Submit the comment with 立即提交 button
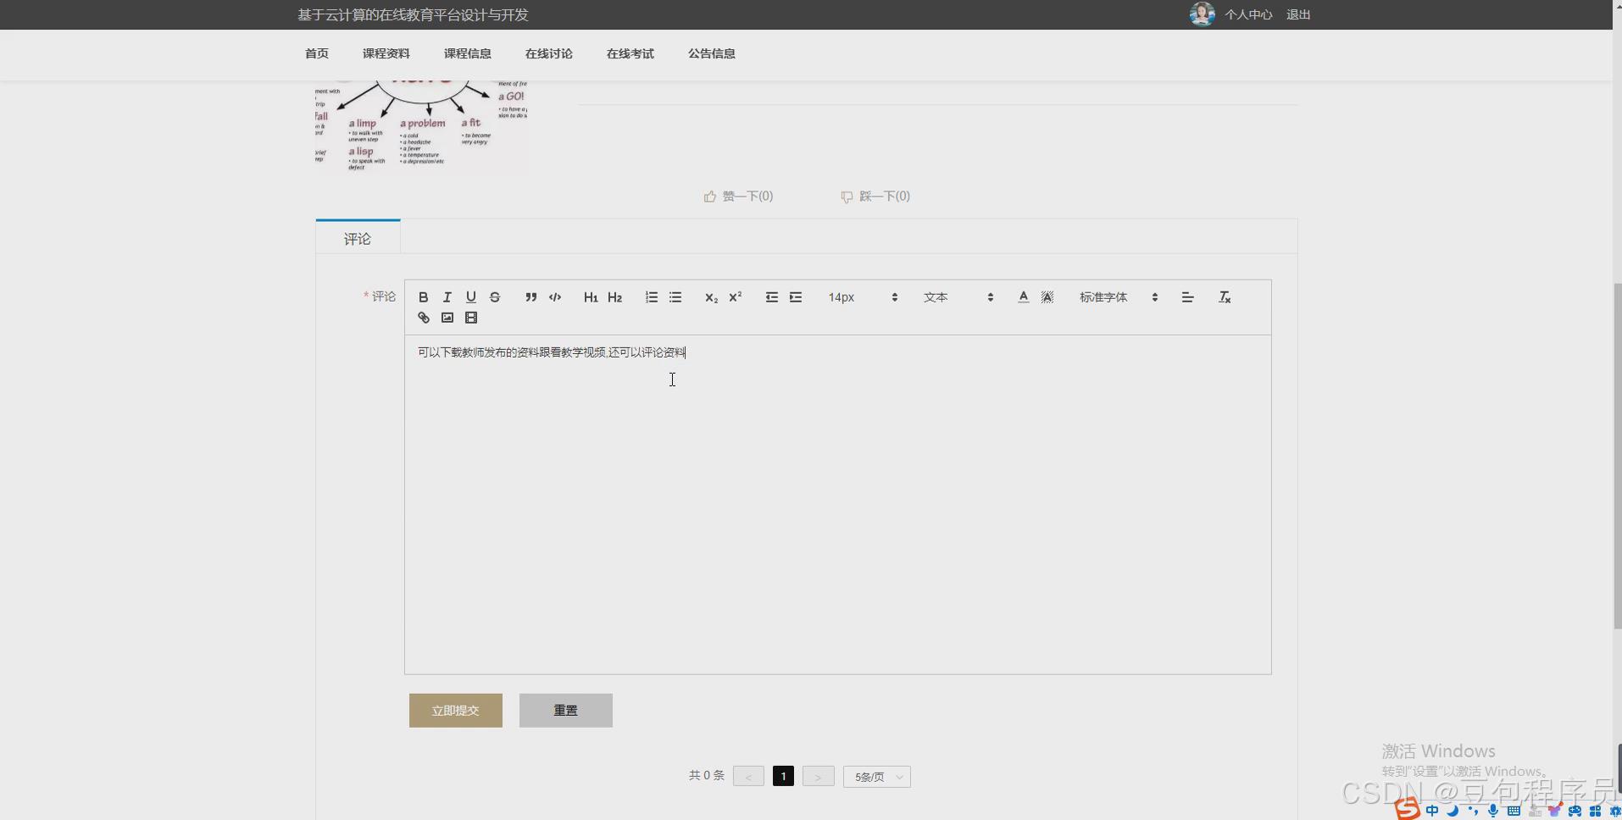 [x=455, y=710]
